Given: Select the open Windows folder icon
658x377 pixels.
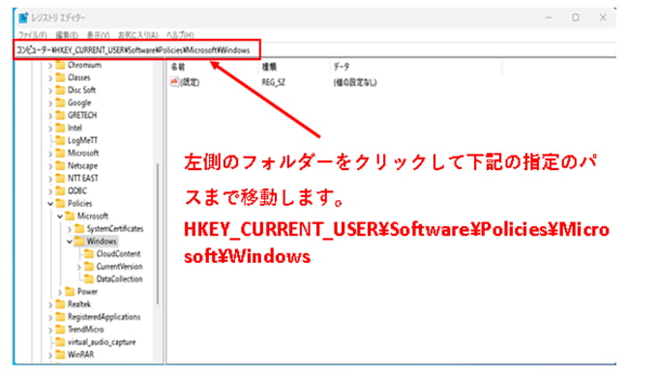Looking at the screenshot, I should 79,241.
